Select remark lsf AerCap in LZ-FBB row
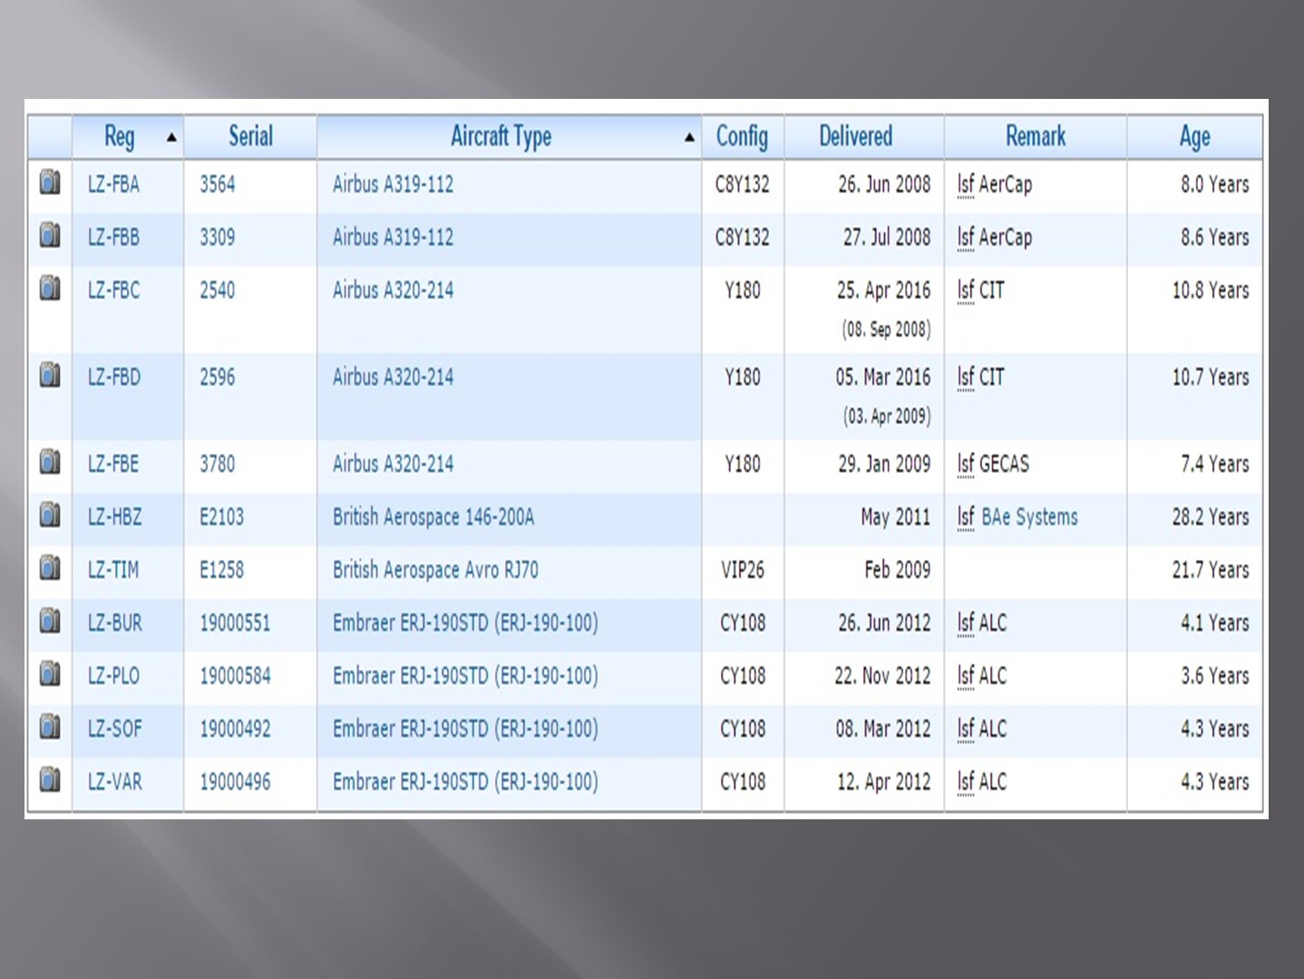 coord(995,238)
